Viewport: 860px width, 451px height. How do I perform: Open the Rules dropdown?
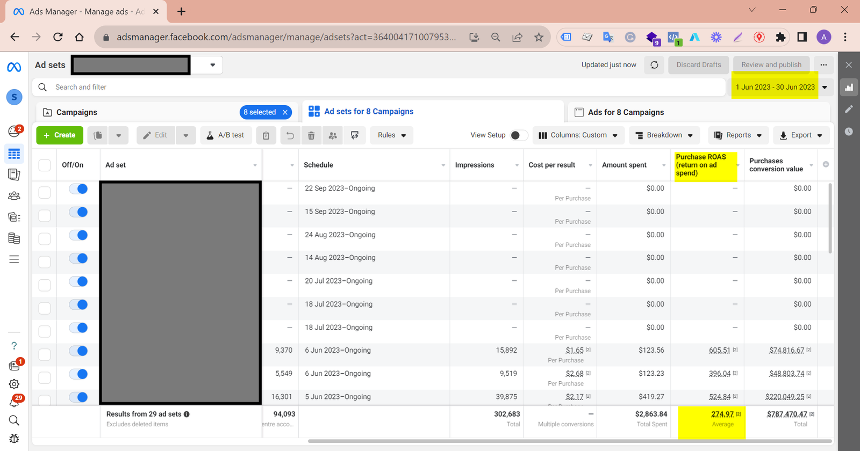pyautogui.click(x=391, y=135)
